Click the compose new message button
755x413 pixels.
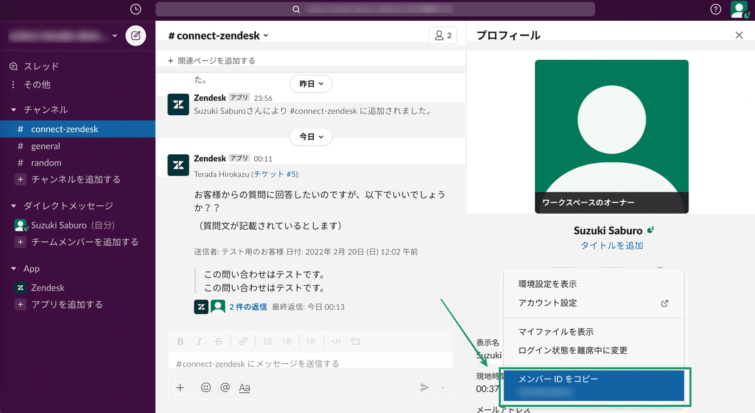(x=135, y=35)
